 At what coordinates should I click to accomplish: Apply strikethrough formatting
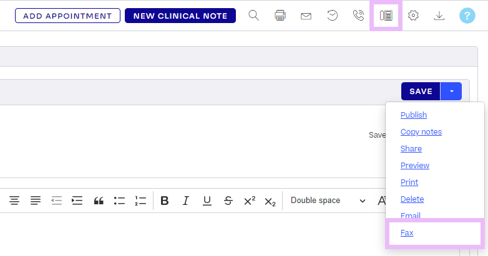click(x=228, y=201)
